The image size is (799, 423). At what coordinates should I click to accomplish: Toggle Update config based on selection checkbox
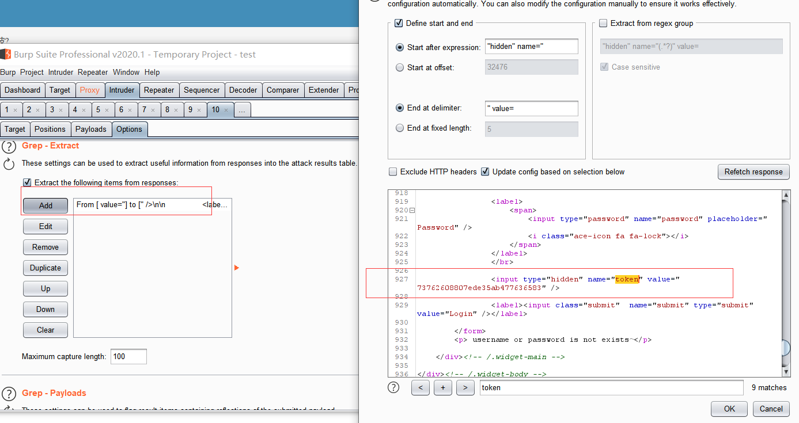pos(485,172)
